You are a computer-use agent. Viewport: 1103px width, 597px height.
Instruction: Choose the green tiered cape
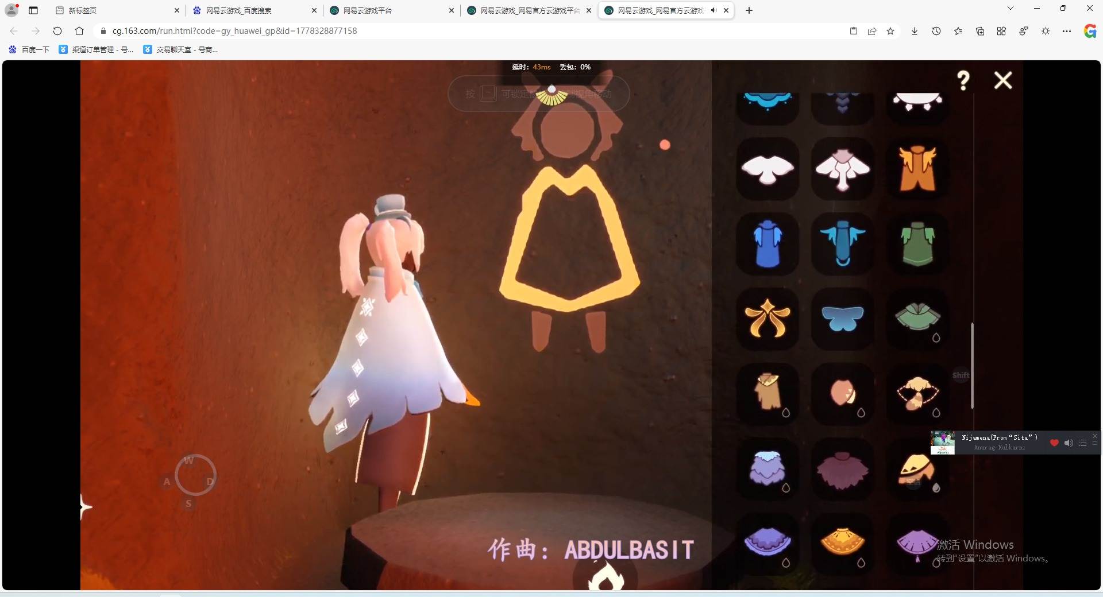pyautogui.click(x=917, y=319)
